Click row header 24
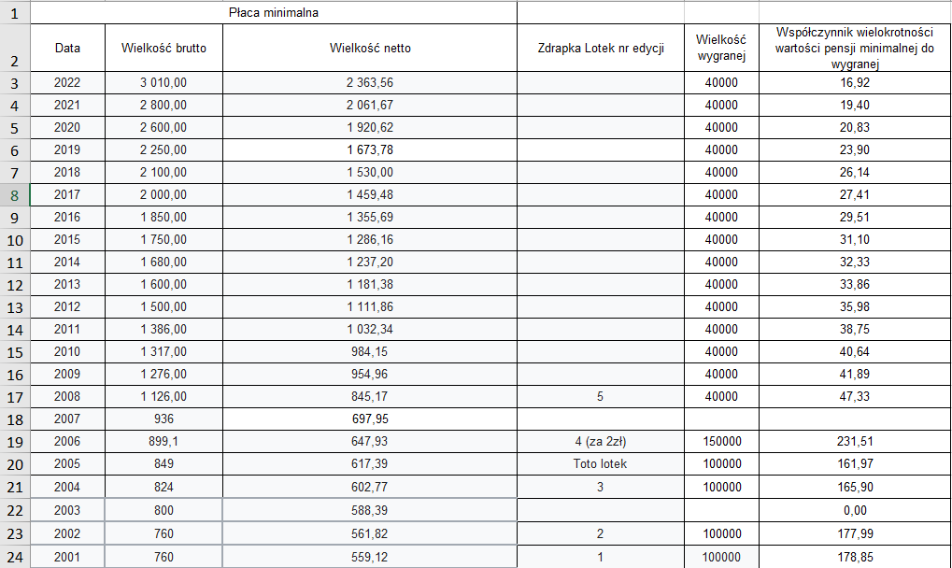Screen dimensions: 952x568 click(14, 557)
